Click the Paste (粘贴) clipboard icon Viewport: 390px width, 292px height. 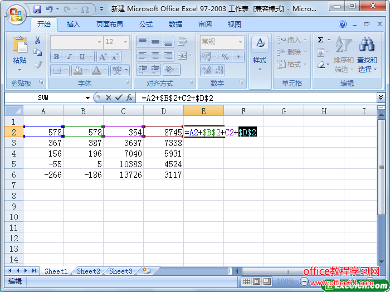pos(19,45)
